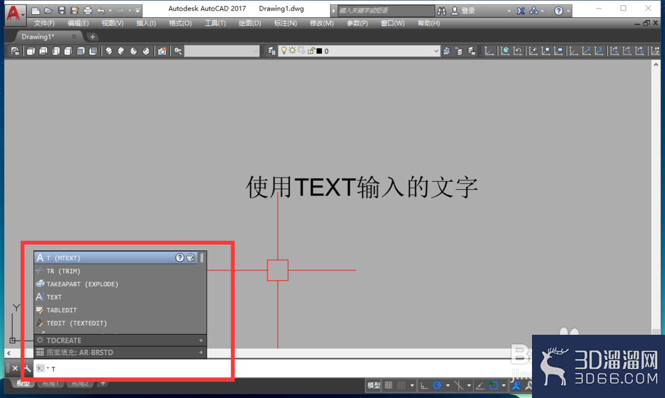
Task: Click the Save disk icon
Action: (61, 11)
